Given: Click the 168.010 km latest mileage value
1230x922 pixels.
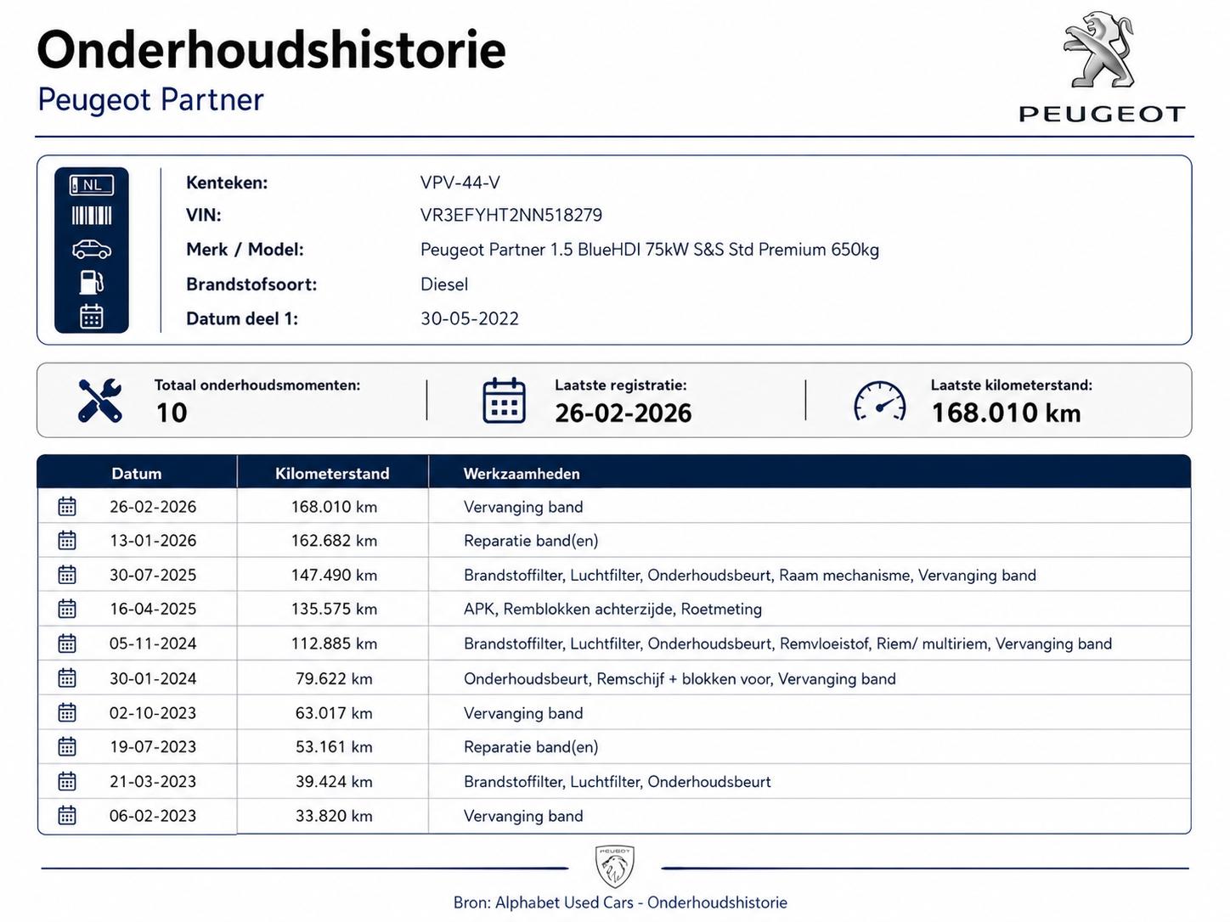Looking at the screenshot, I should pyautogui.click(x=1007, y=413).
